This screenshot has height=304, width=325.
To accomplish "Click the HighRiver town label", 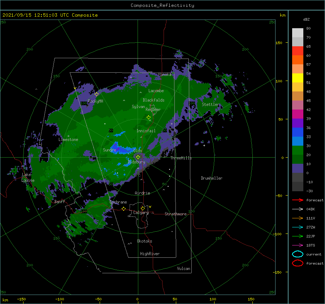I will click(x=150, y=254).
